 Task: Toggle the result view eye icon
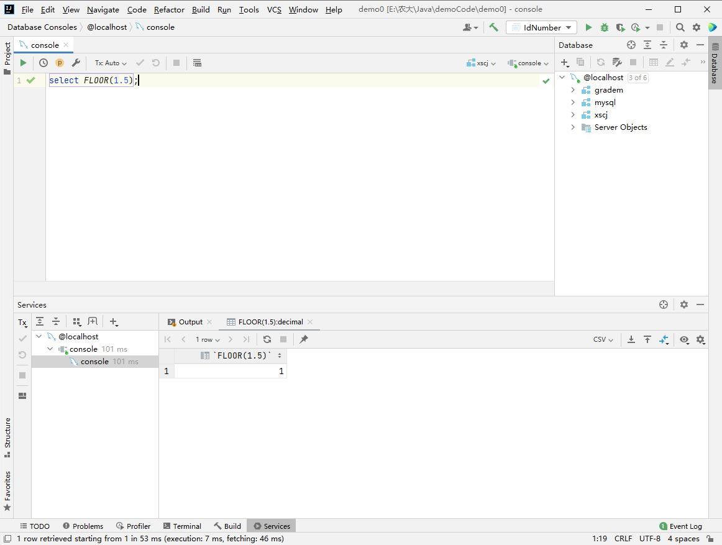(x=684, y=339)
